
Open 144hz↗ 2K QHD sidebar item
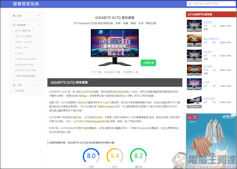[x=23, y=42]
